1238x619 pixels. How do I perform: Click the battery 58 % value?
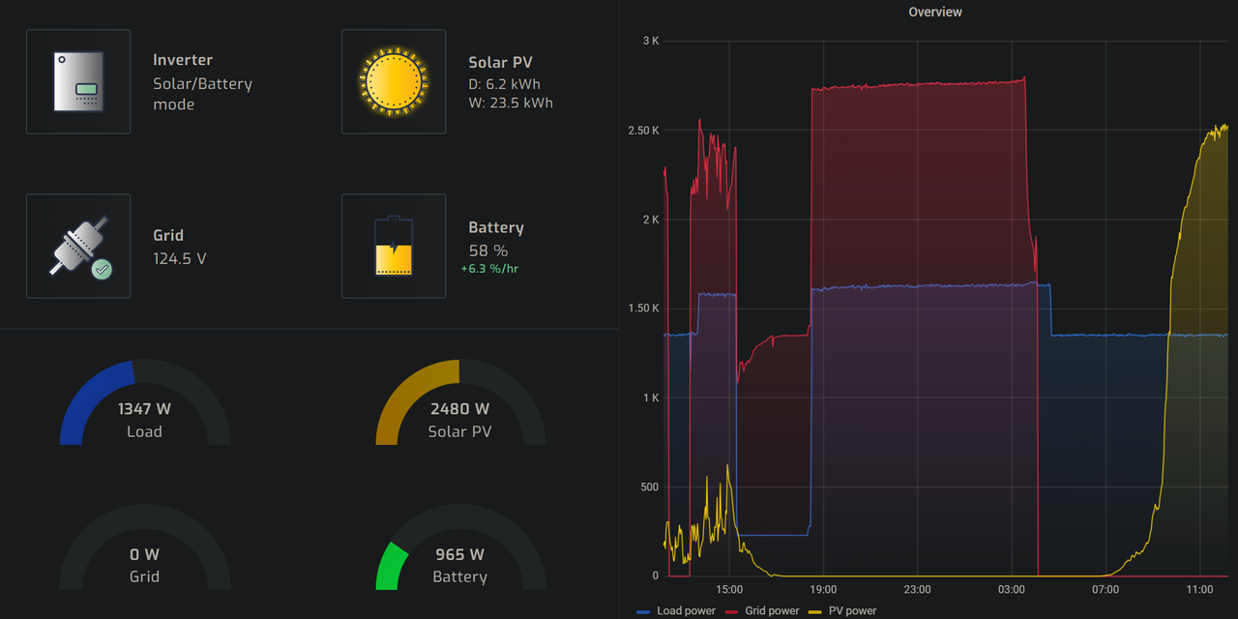coord(488,251)
